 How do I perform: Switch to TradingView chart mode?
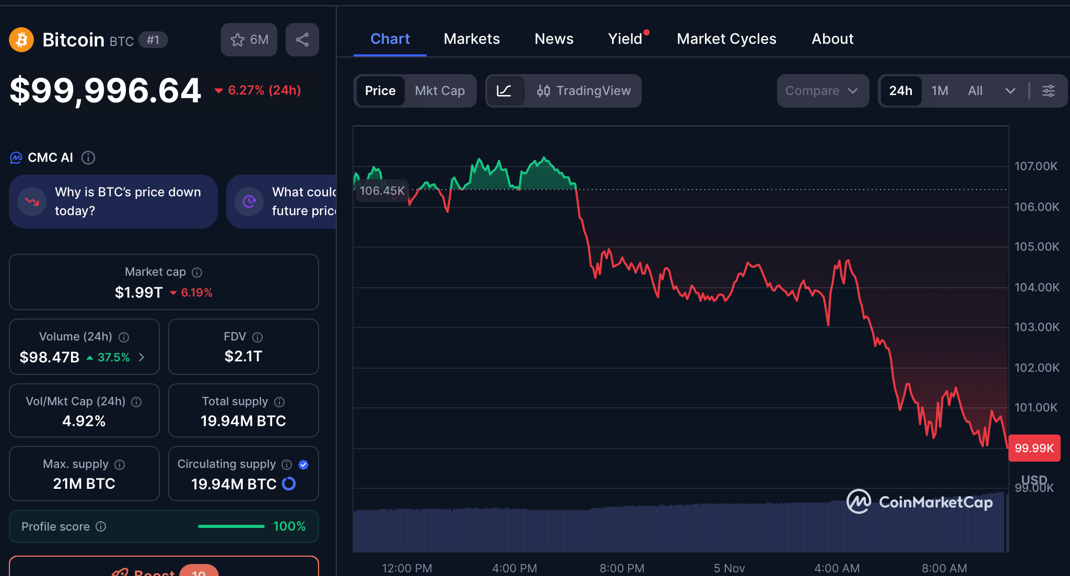click(584, 91)
